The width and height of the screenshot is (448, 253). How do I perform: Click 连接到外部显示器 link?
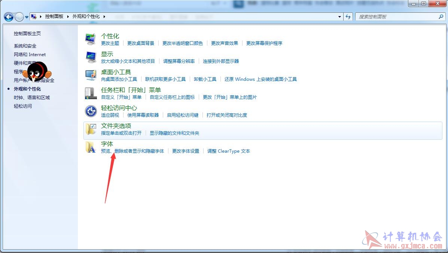pos(221,61)
